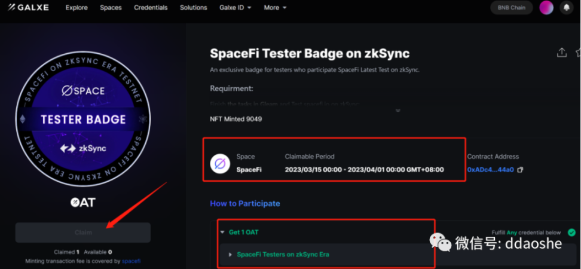Click the SpaceFi space logo
Image resolution: width=581 pixels, height=269 pixels.
(x=219, y=163)
